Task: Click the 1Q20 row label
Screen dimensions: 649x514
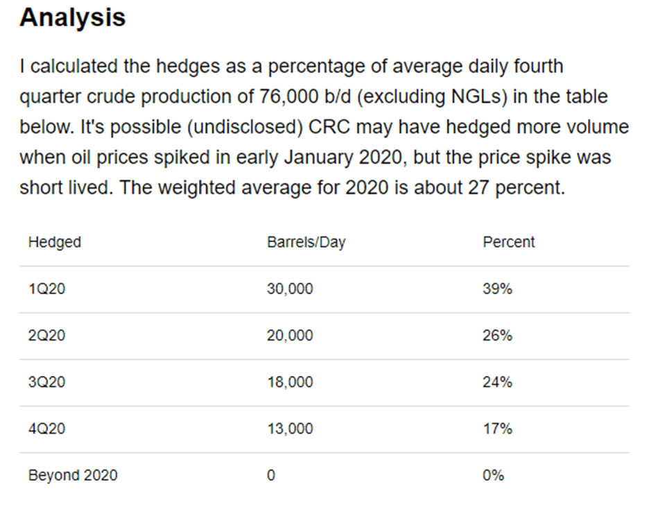Action: 47,289
